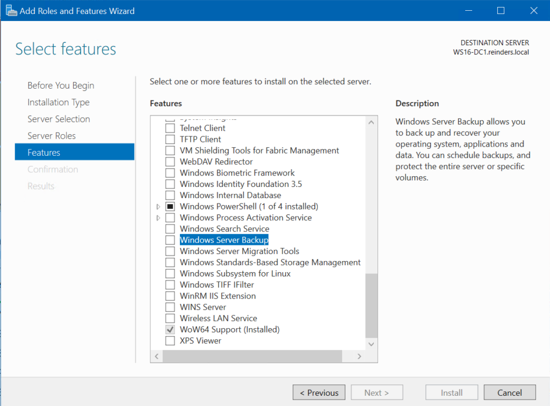Check Windows Subsystem for Linux checkbox
This screenshot has height=406, width=550.
click(x=170, y=274)
